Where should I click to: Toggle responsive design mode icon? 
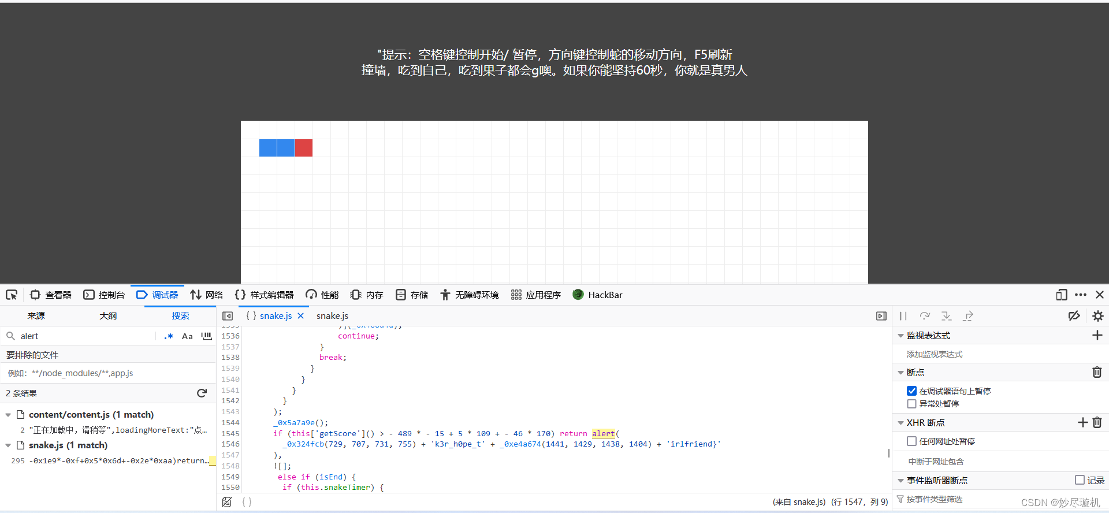click(1062, 295)
